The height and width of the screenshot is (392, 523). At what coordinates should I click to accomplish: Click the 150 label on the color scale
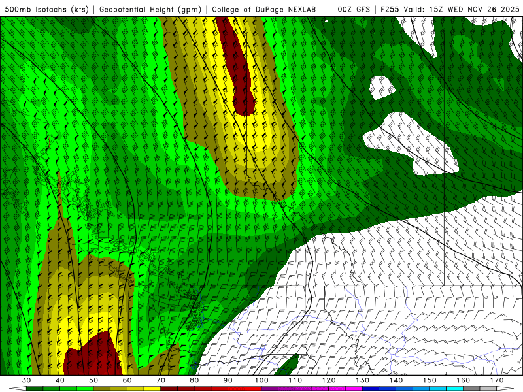point(430,380)
